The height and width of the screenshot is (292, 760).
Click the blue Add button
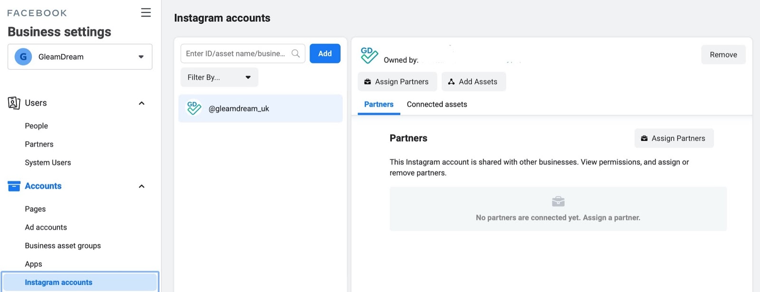[325, 54]
